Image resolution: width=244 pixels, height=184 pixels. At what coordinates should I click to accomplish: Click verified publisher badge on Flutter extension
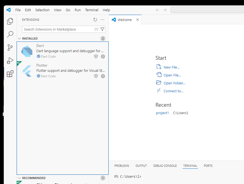pyautogui.click(x=38, y=76)
